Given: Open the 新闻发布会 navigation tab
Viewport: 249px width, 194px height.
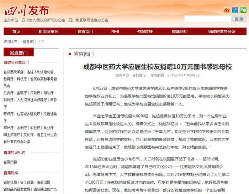Looking at the screenshot, I should (48, 31).
